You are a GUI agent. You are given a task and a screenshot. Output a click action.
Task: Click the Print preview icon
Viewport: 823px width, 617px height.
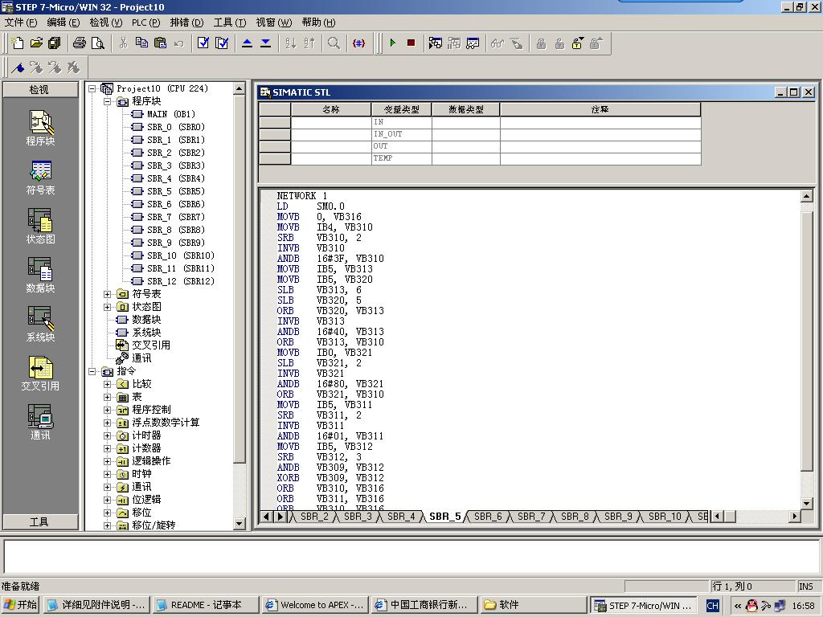pos(97,43)
